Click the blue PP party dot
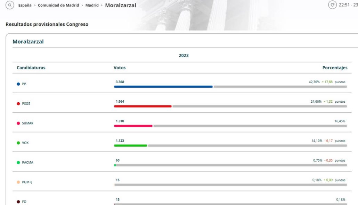Viewport: 358px width, 205px height. (18, 84)
